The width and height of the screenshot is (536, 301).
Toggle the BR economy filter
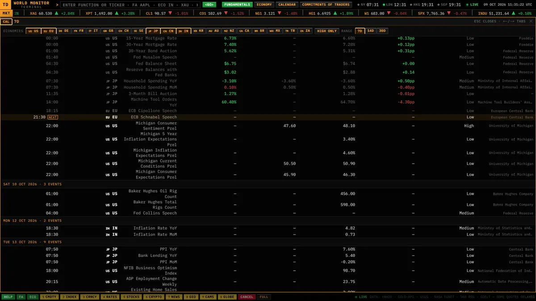(x=260, y=31)
